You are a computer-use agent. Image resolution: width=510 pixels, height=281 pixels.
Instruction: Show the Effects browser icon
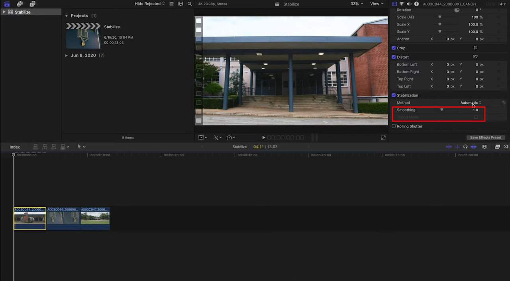point(497,147)
